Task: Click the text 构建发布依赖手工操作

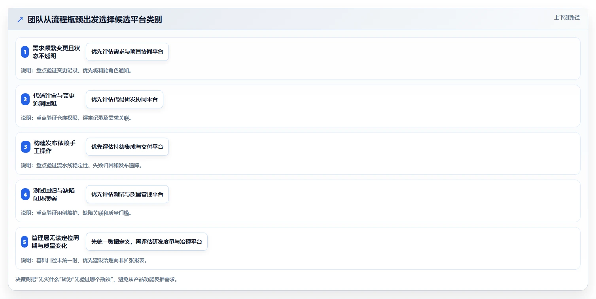Action: coord(54,147)
